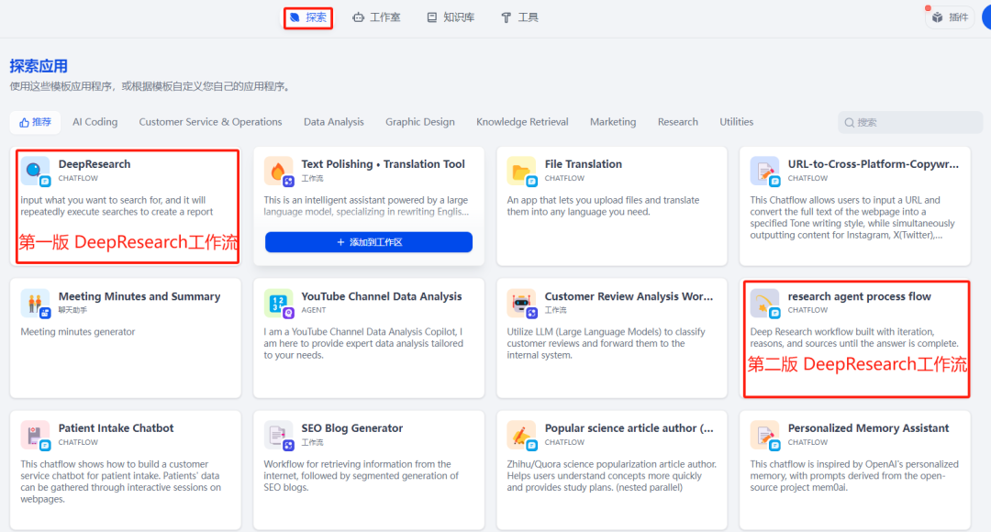Click the DeepResearch app icon
Viewport: 991px width, 532px height.
34,171
